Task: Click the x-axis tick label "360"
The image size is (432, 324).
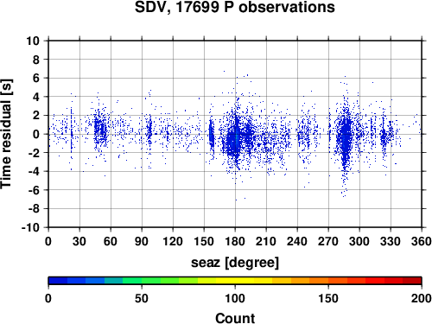Action: (422, 241)
